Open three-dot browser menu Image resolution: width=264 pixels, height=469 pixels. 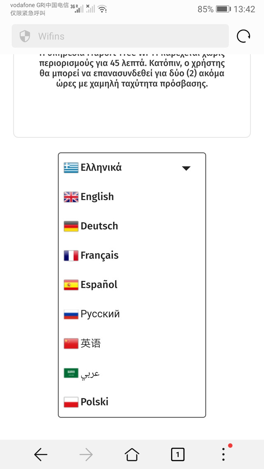click(223, 454)
